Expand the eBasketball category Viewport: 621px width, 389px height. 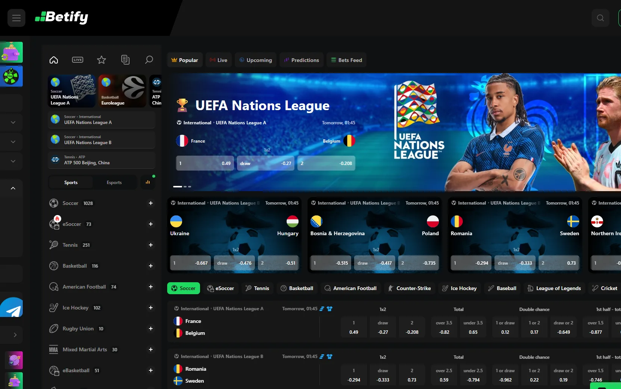click(151, 370)
